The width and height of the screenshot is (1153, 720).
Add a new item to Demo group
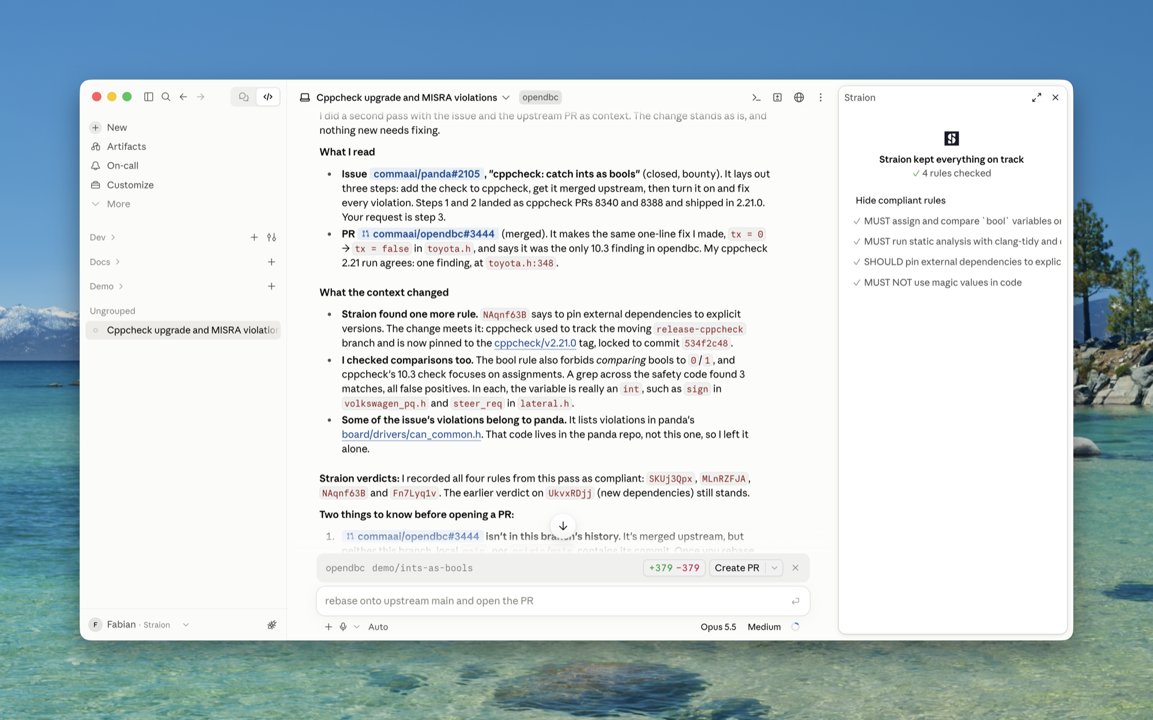[x=272, y=287]
